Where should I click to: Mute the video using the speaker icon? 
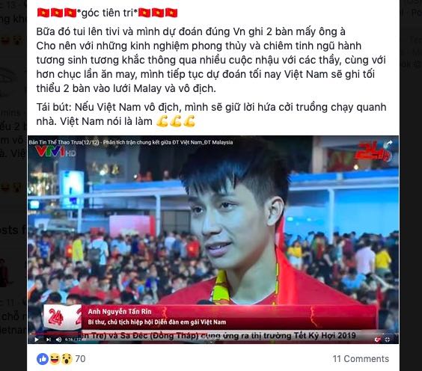click(58, 340)
